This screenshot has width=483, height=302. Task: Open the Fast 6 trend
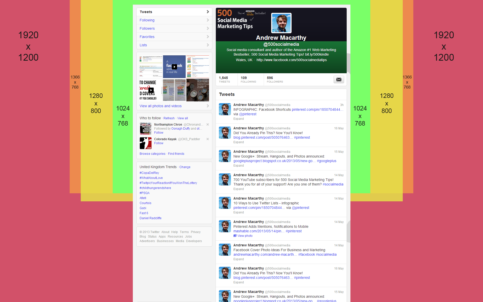pos(144,213)
